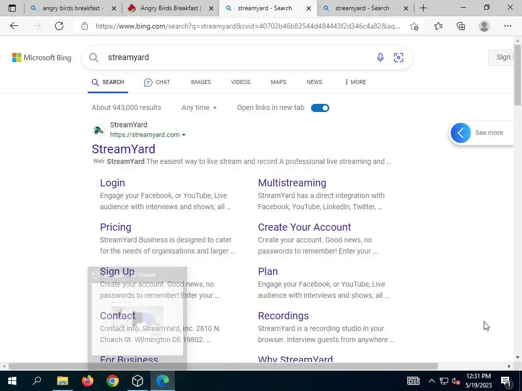Open the Plan sitelink

coord(268,271)
